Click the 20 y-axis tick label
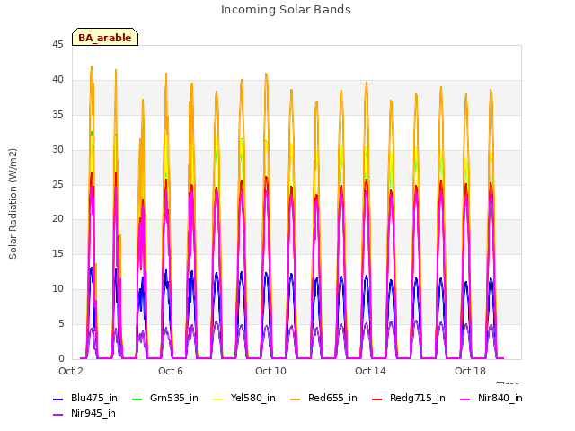 coord(57,219)
